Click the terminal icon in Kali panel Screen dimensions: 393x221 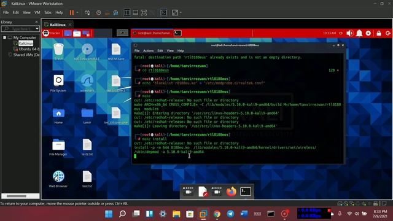(177, 33)
